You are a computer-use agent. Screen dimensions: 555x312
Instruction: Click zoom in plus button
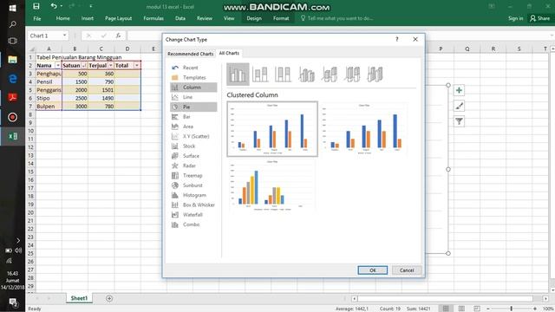535,309
